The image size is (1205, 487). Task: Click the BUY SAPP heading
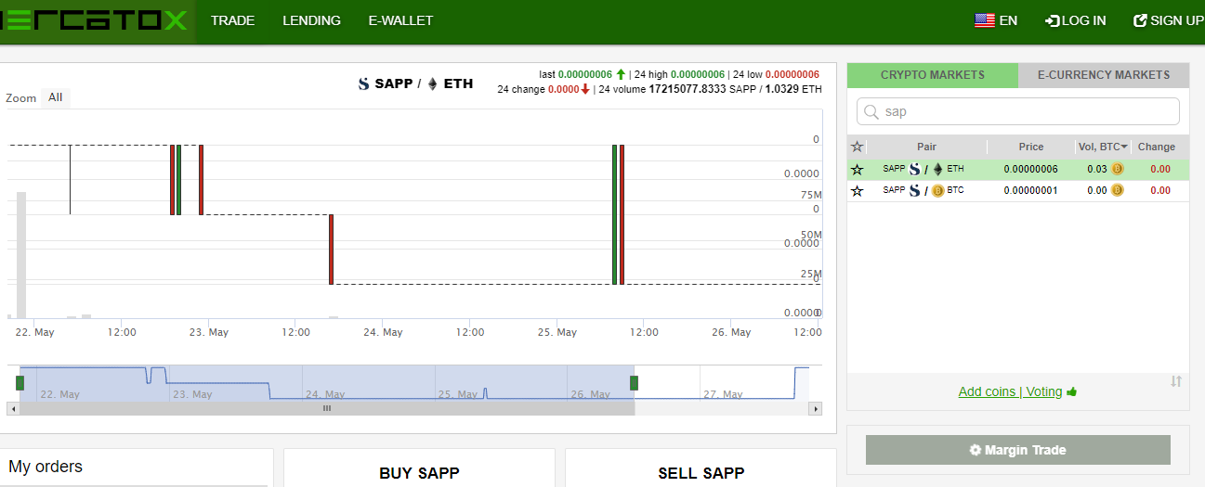[x=419, y=473]
